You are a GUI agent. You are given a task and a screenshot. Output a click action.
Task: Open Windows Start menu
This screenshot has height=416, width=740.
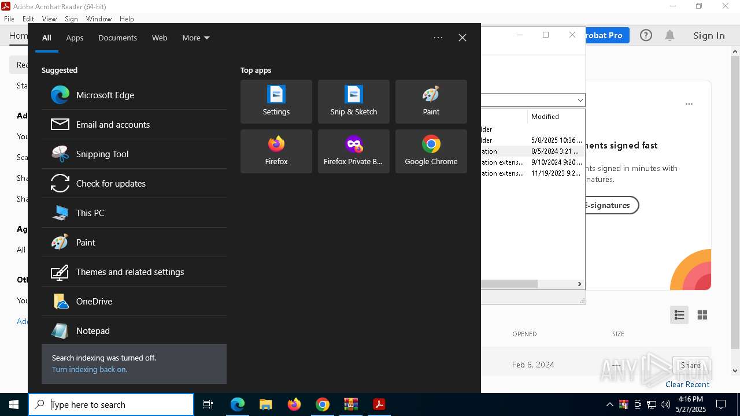point(14,404)
